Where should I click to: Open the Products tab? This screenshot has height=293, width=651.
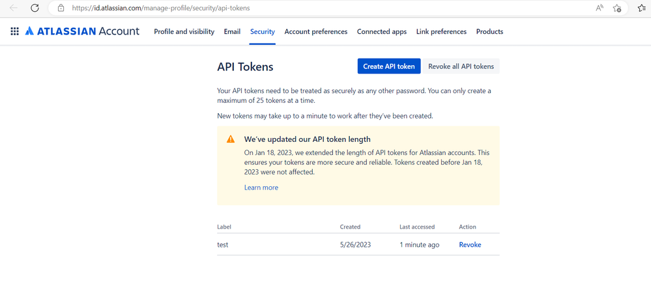[x=489, y=31]
